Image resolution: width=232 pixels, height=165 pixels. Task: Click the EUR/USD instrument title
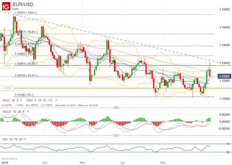pyautogui.click(x=23, y=4)
